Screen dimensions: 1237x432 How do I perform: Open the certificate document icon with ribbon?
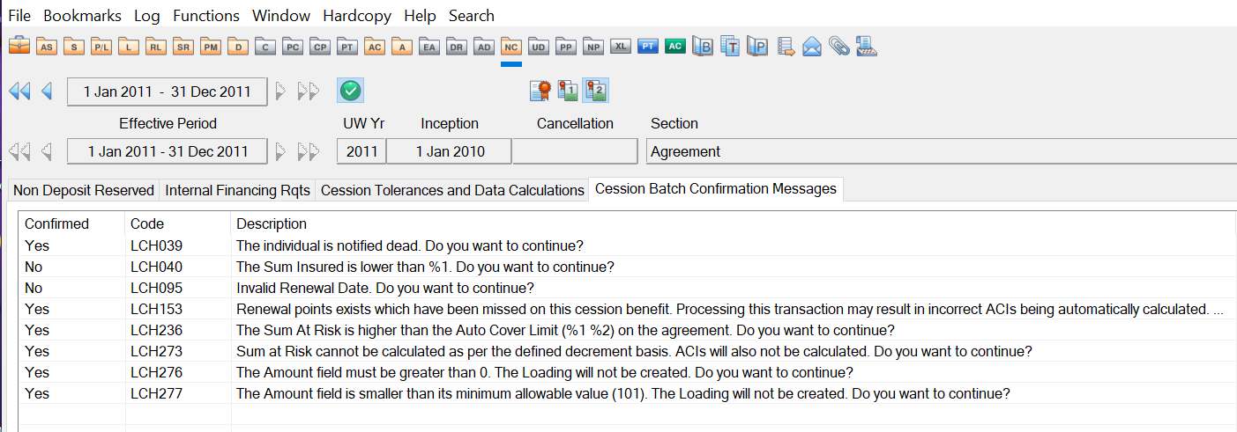coord(540,91)
